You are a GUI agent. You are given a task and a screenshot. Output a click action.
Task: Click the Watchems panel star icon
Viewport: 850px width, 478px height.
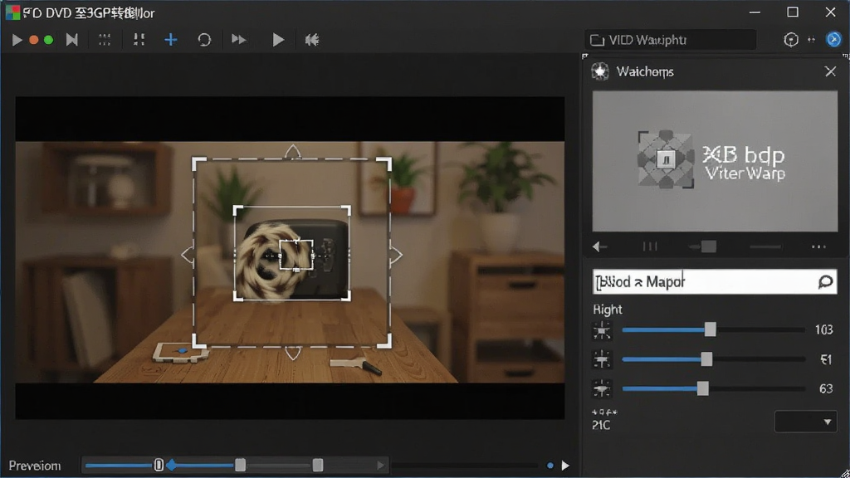pos(600,71)
